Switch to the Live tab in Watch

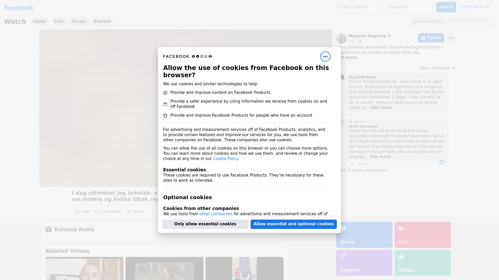tap(59, 22)
